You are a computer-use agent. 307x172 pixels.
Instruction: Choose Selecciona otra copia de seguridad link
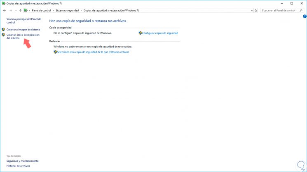coord(93,52)
